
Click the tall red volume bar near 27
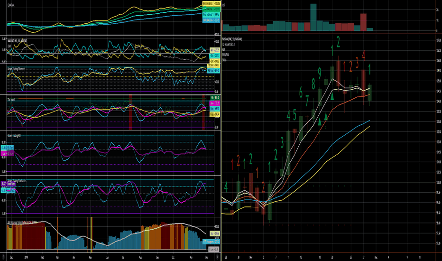pyautogui.click(x=363, y=22)
